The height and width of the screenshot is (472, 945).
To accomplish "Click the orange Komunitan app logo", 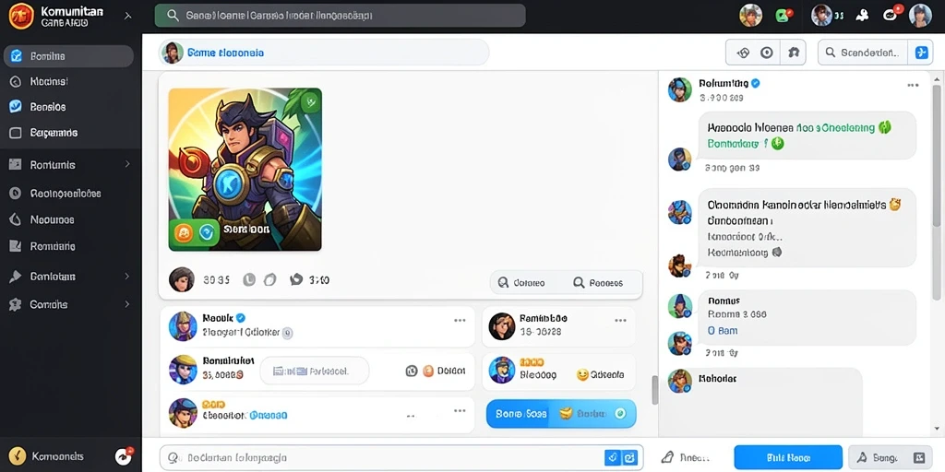I will (21, 16).
